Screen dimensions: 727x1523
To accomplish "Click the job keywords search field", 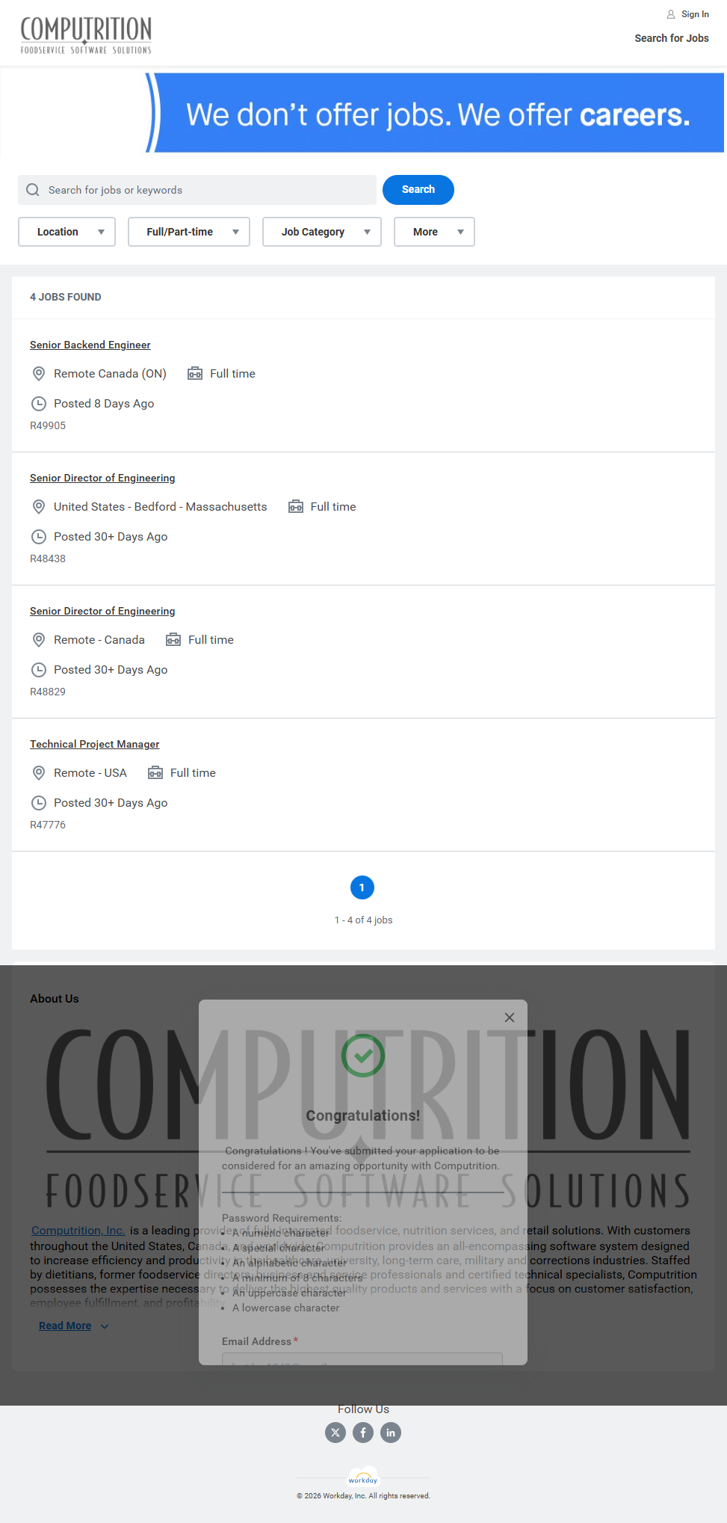I will [209, 190].
